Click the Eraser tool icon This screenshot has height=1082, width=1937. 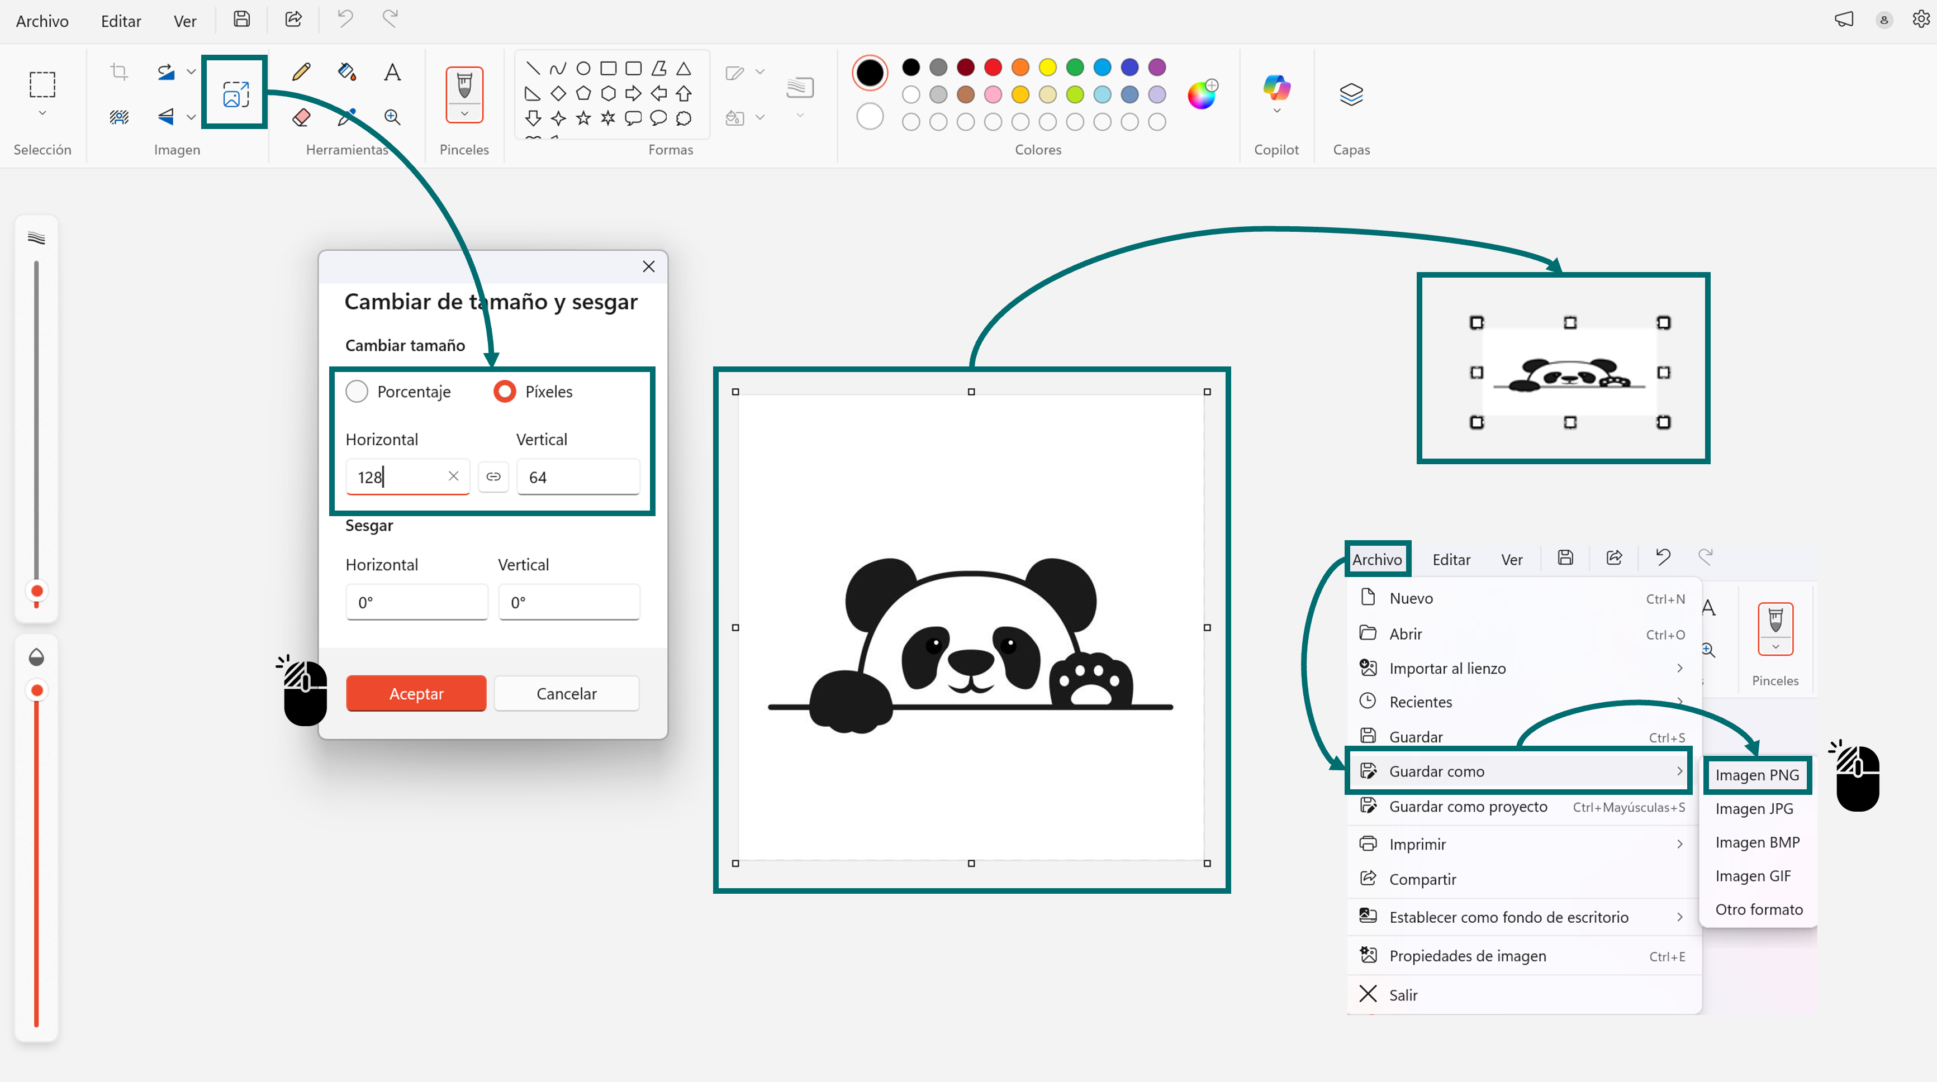pyautogui.click(x=302, y=117)
